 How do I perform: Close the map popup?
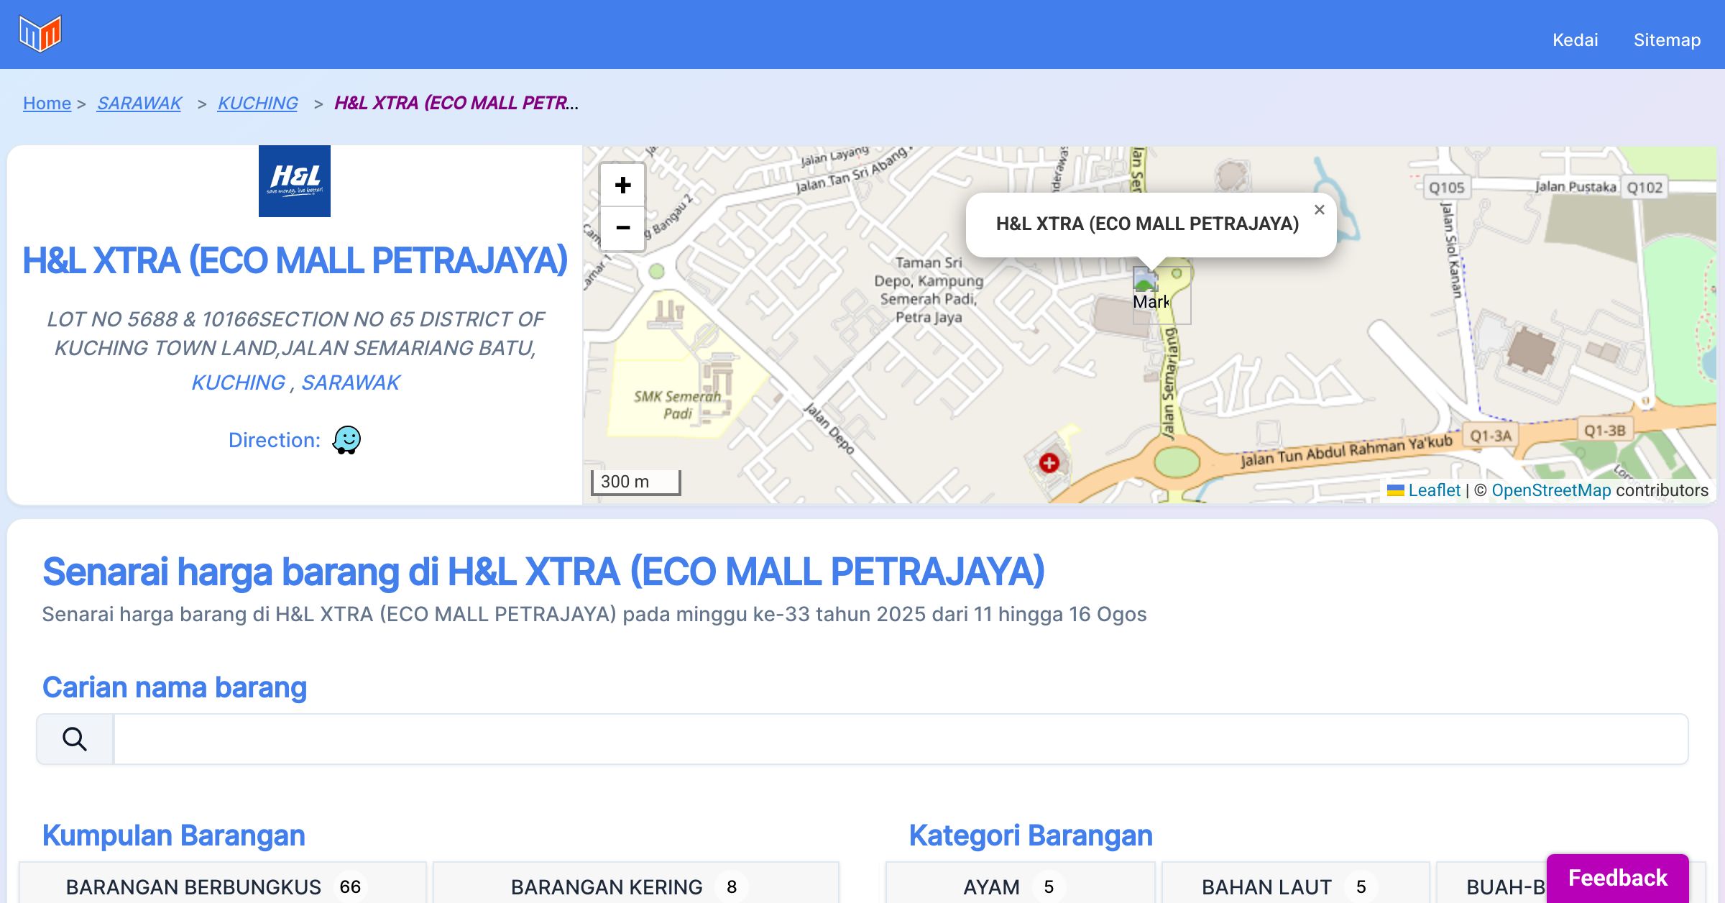1319,210
